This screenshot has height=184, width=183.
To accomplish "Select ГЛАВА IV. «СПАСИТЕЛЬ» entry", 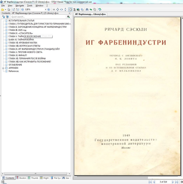I will coord(21,33).
